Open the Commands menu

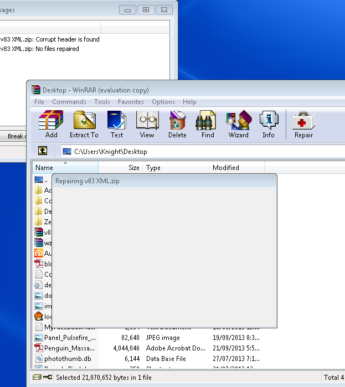tap(69, 102)
